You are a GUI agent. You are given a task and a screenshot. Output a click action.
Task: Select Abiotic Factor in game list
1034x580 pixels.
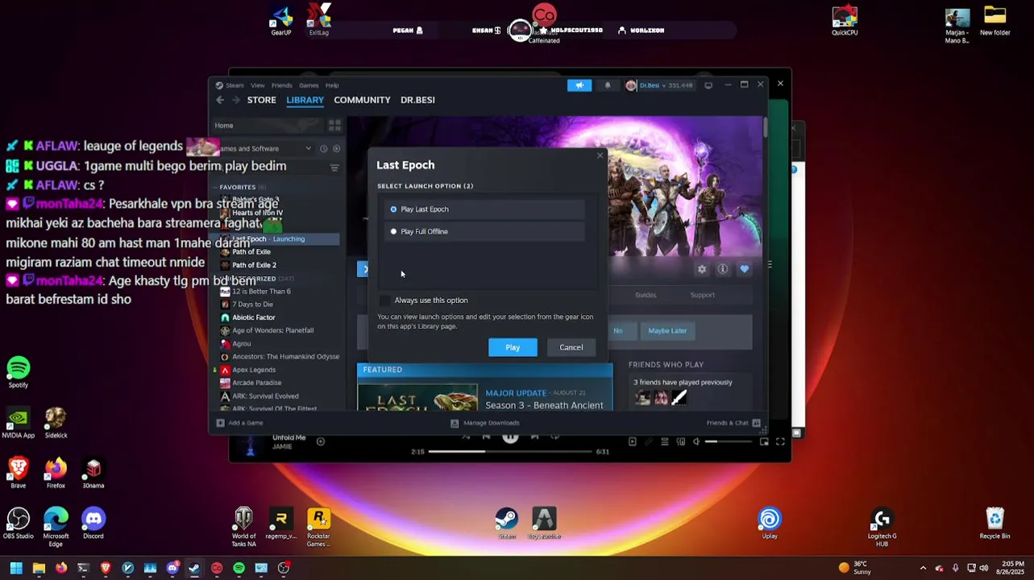(253, 317)
